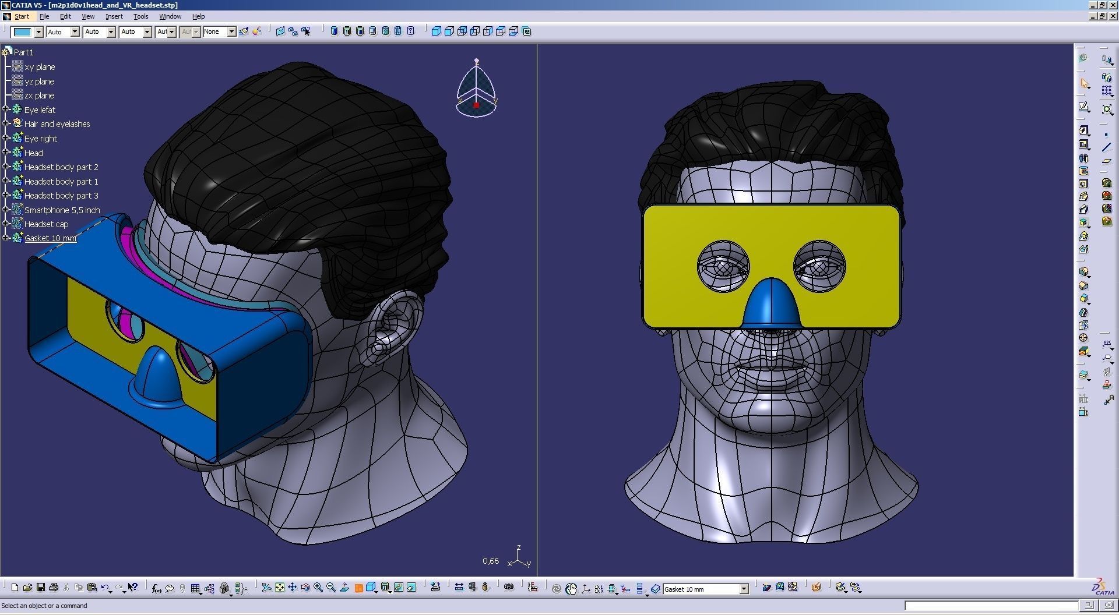Open the Window menu
The image size is (1119, 615).
click(170, 16)
